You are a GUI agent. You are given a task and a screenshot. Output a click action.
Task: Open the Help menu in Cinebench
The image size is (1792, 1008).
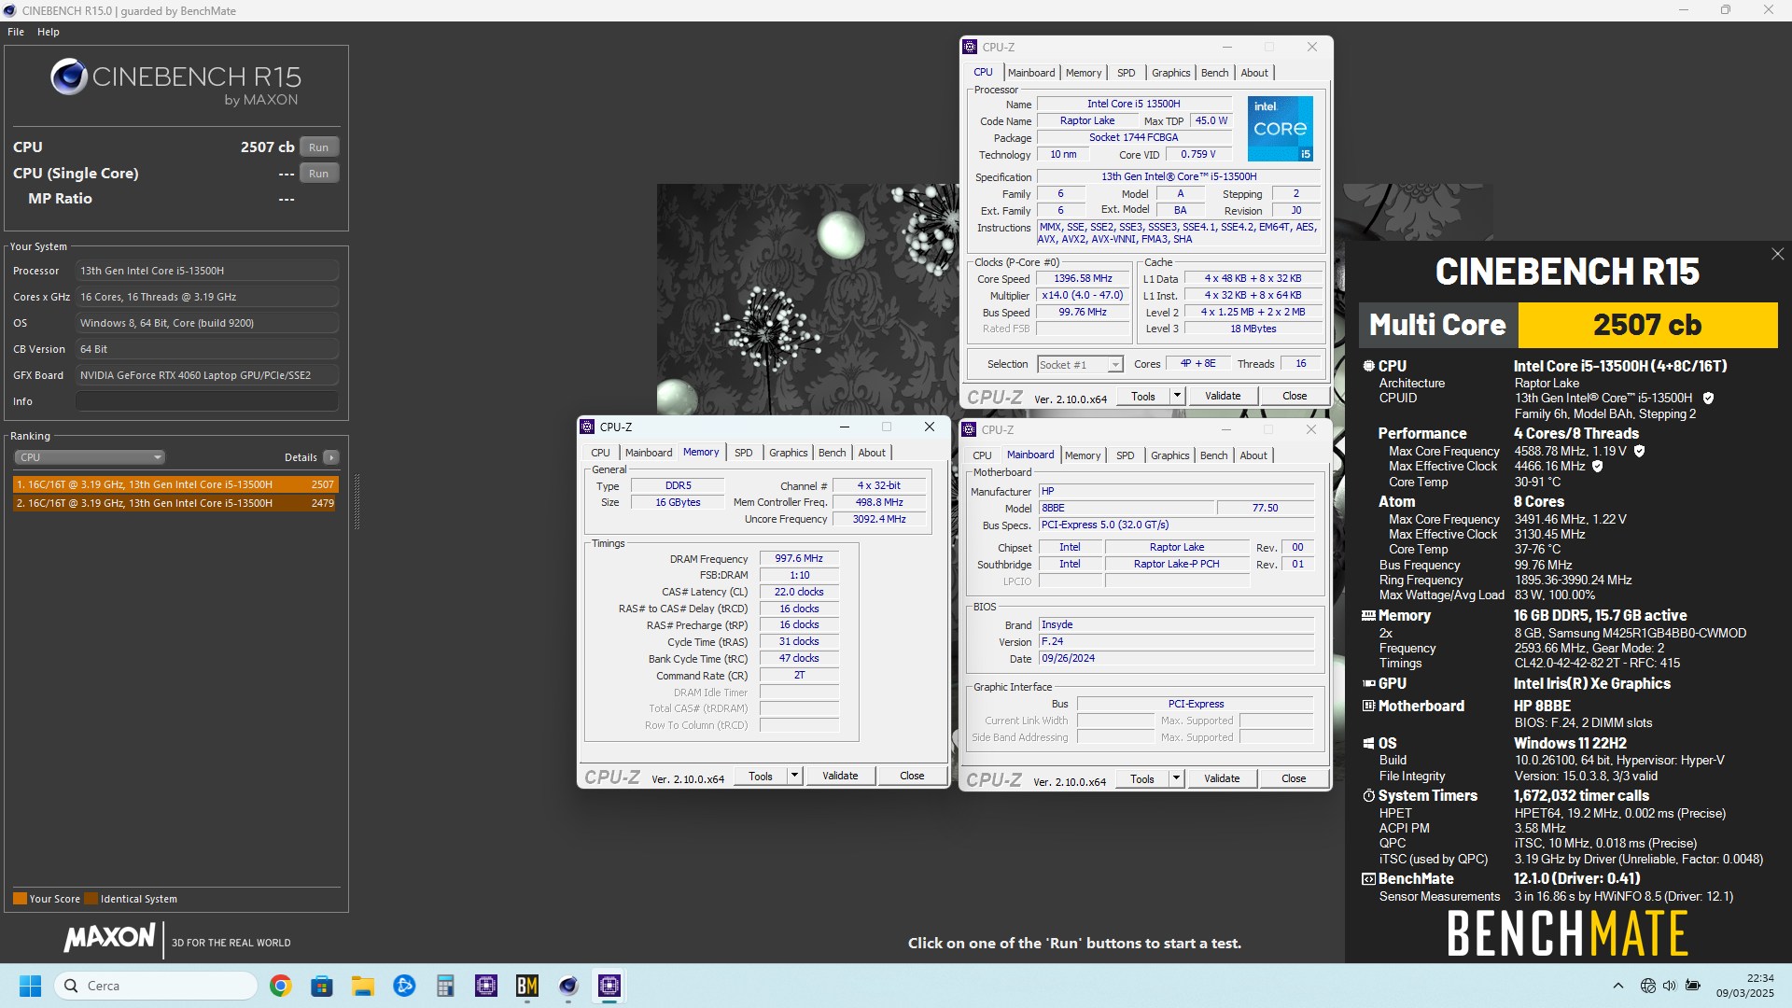click(49, 32)
